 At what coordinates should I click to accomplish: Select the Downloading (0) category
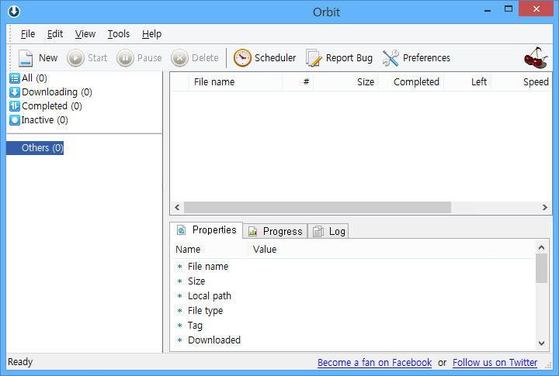pos(51,92)
